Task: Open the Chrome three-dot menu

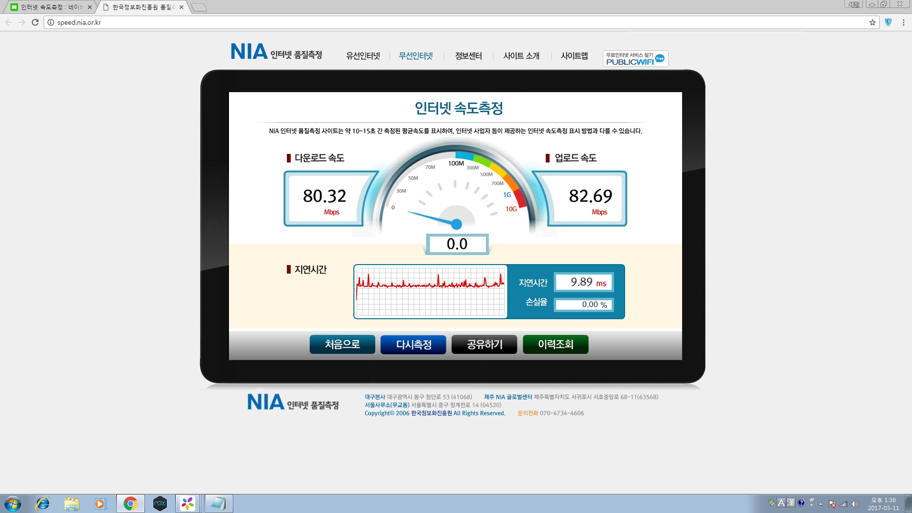Action: pos(903,22)
